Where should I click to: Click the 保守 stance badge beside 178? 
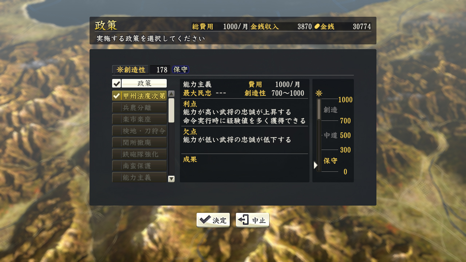pyautogui.click(x=180, y=70)
